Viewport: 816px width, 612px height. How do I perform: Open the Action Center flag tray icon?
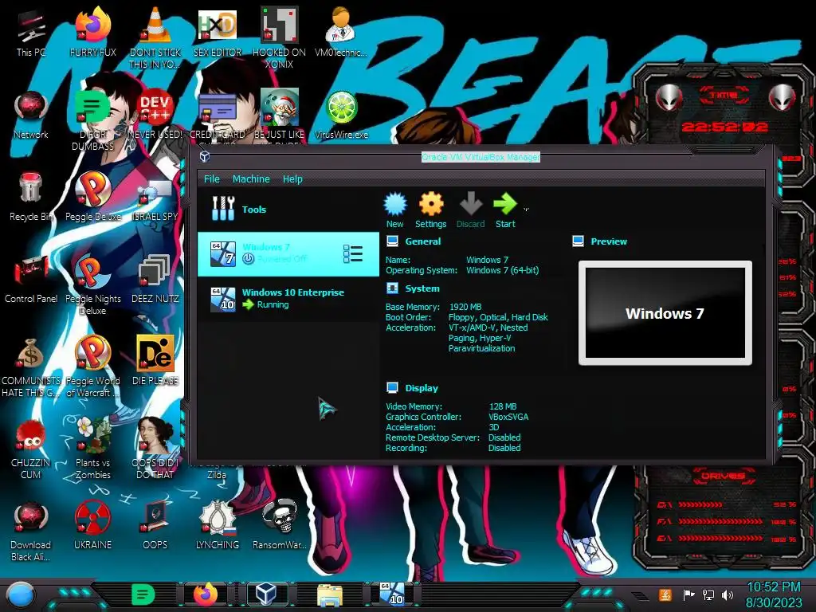point(688,594)
